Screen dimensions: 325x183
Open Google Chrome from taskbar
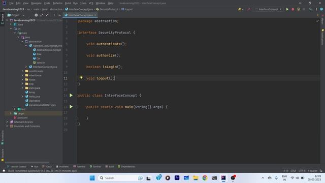click(x=205, y=178)
